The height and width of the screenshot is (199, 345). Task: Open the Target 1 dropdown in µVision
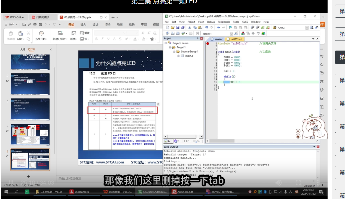231,34
